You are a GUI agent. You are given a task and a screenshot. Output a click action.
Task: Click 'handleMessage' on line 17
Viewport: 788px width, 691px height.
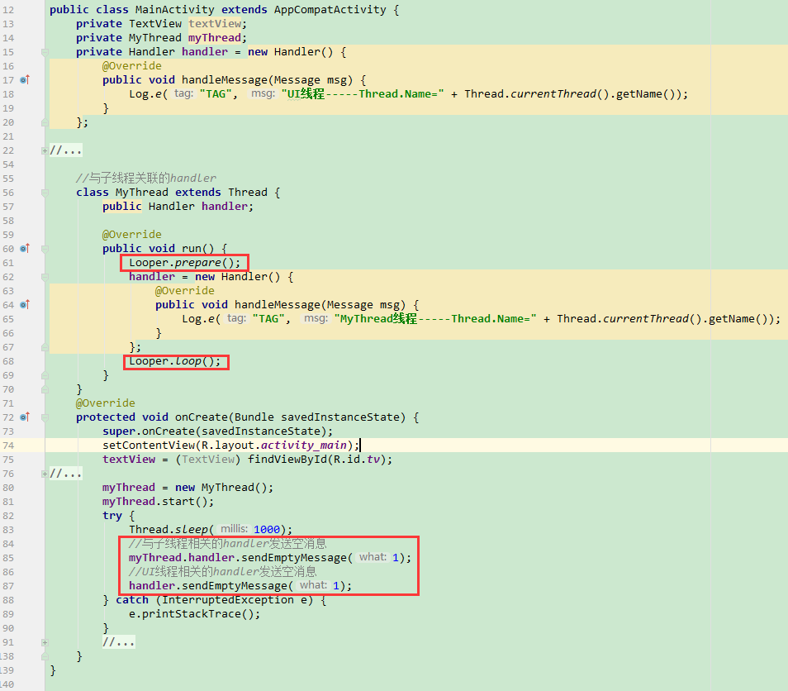(x=225, y=80)
